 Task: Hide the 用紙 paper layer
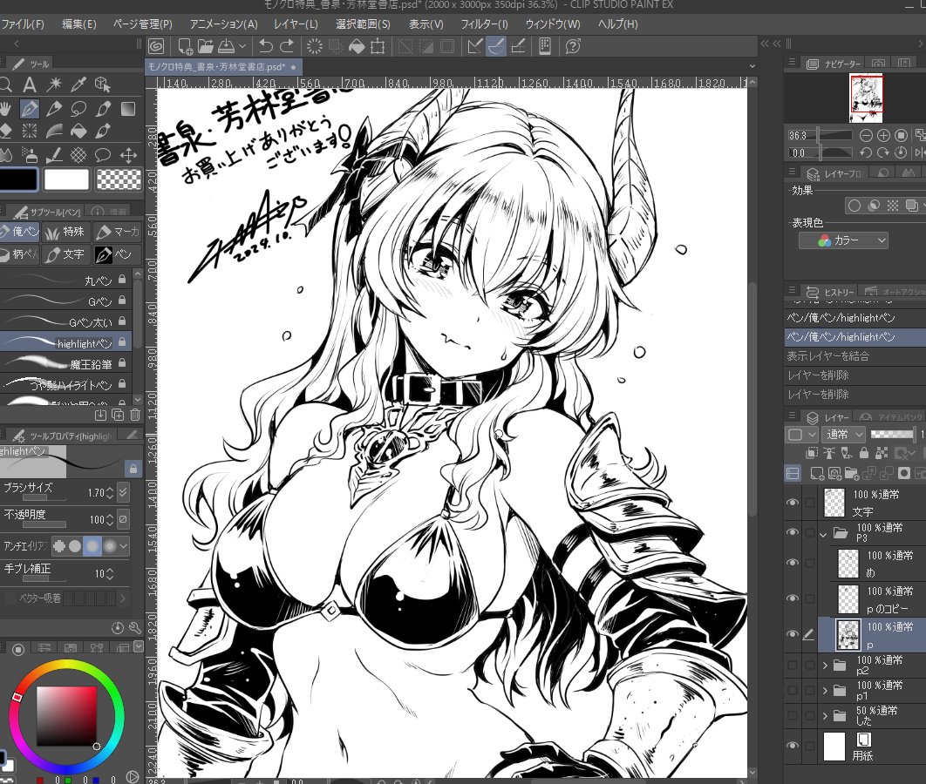coord(793,746)
